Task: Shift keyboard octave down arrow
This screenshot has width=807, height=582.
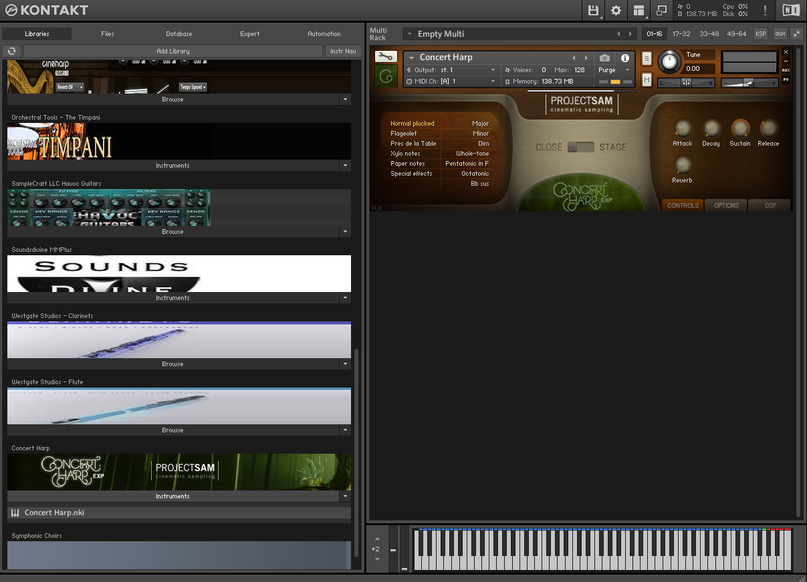Action: 377,559
